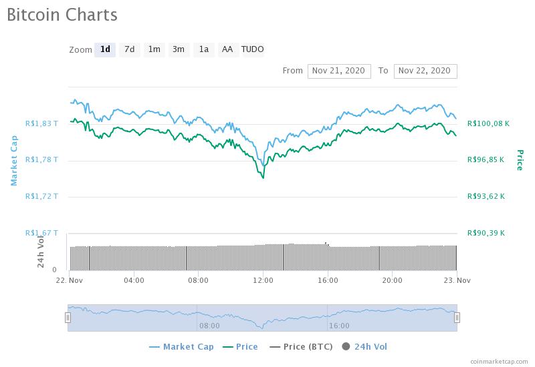Switch zoom to 1m
The height and width of the screenshot is (367, 535).
click(x=154, y=49)
